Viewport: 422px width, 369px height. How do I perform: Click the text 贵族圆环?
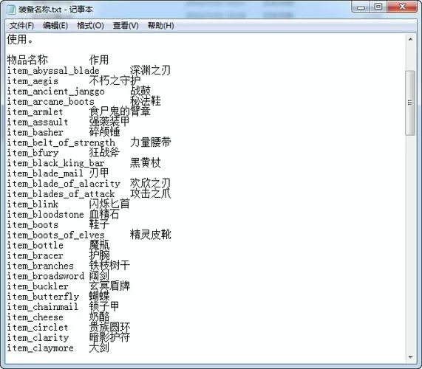click(x=109, y=327)
